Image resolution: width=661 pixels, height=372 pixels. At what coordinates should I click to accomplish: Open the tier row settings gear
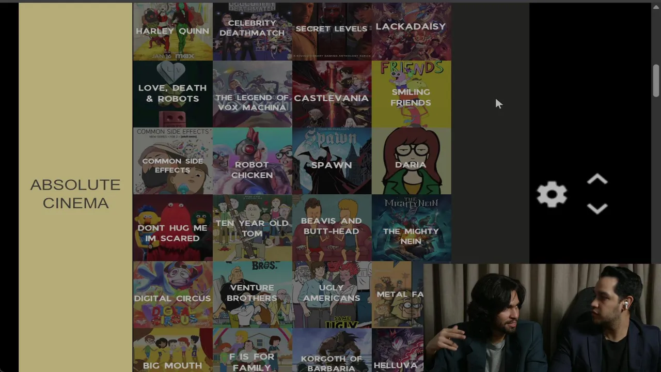click(552, 195)
